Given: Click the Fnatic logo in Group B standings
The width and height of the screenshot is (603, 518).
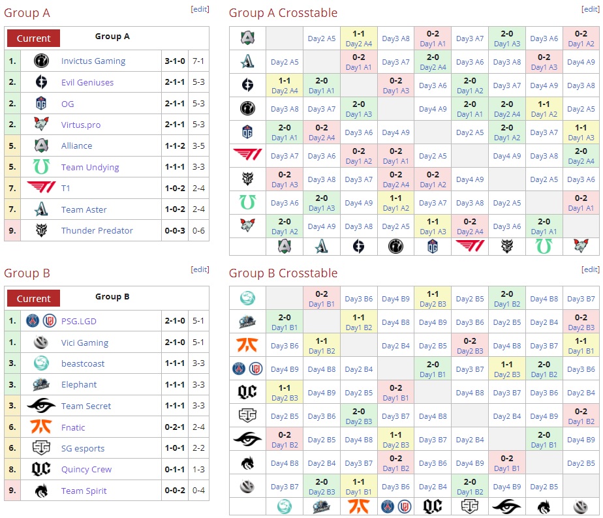Looking at the screenshot, I should click(x=41, y=427).
